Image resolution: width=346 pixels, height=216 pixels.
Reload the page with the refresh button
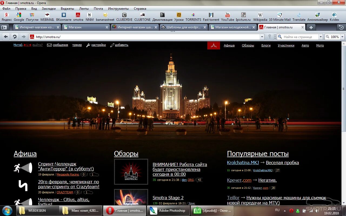(15, 37)
